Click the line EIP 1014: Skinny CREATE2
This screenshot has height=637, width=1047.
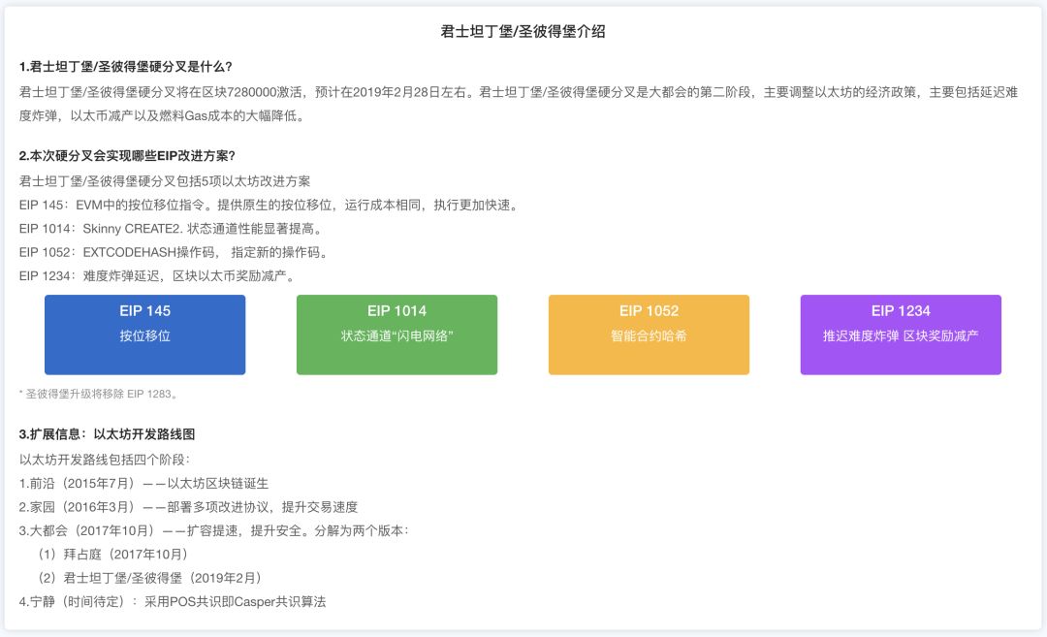(171, 229)
